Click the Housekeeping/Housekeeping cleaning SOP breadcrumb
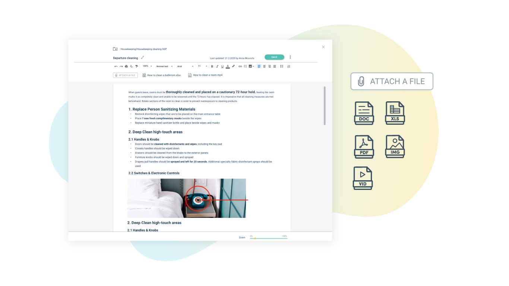The height and width of the screenshot is (286, 509). click(x=143, y=49)
